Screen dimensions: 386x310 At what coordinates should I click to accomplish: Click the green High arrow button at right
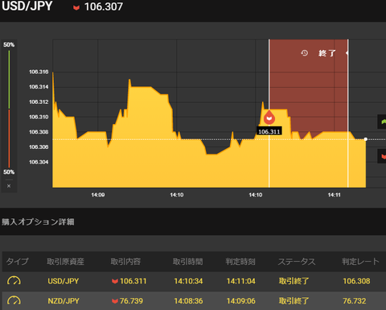pyautogui.click(x=382, y=122)
